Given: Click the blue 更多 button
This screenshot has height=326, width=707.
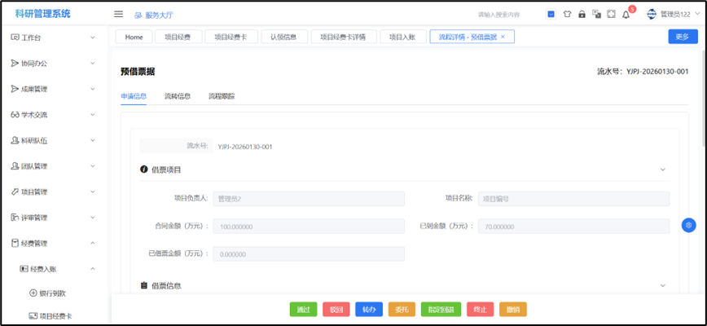Looking at the screenshot, I should 682,37.
